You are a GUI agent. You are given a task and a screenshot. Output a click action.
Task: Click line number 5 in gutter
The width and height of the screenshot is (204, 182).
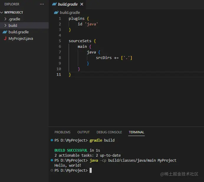point(60,41)
